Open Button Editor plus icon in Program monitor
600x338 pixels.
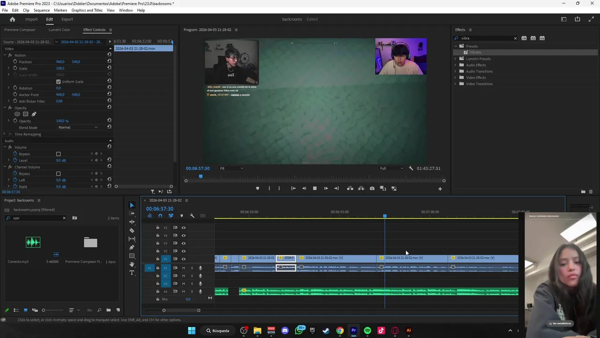[x=440, y=189]
